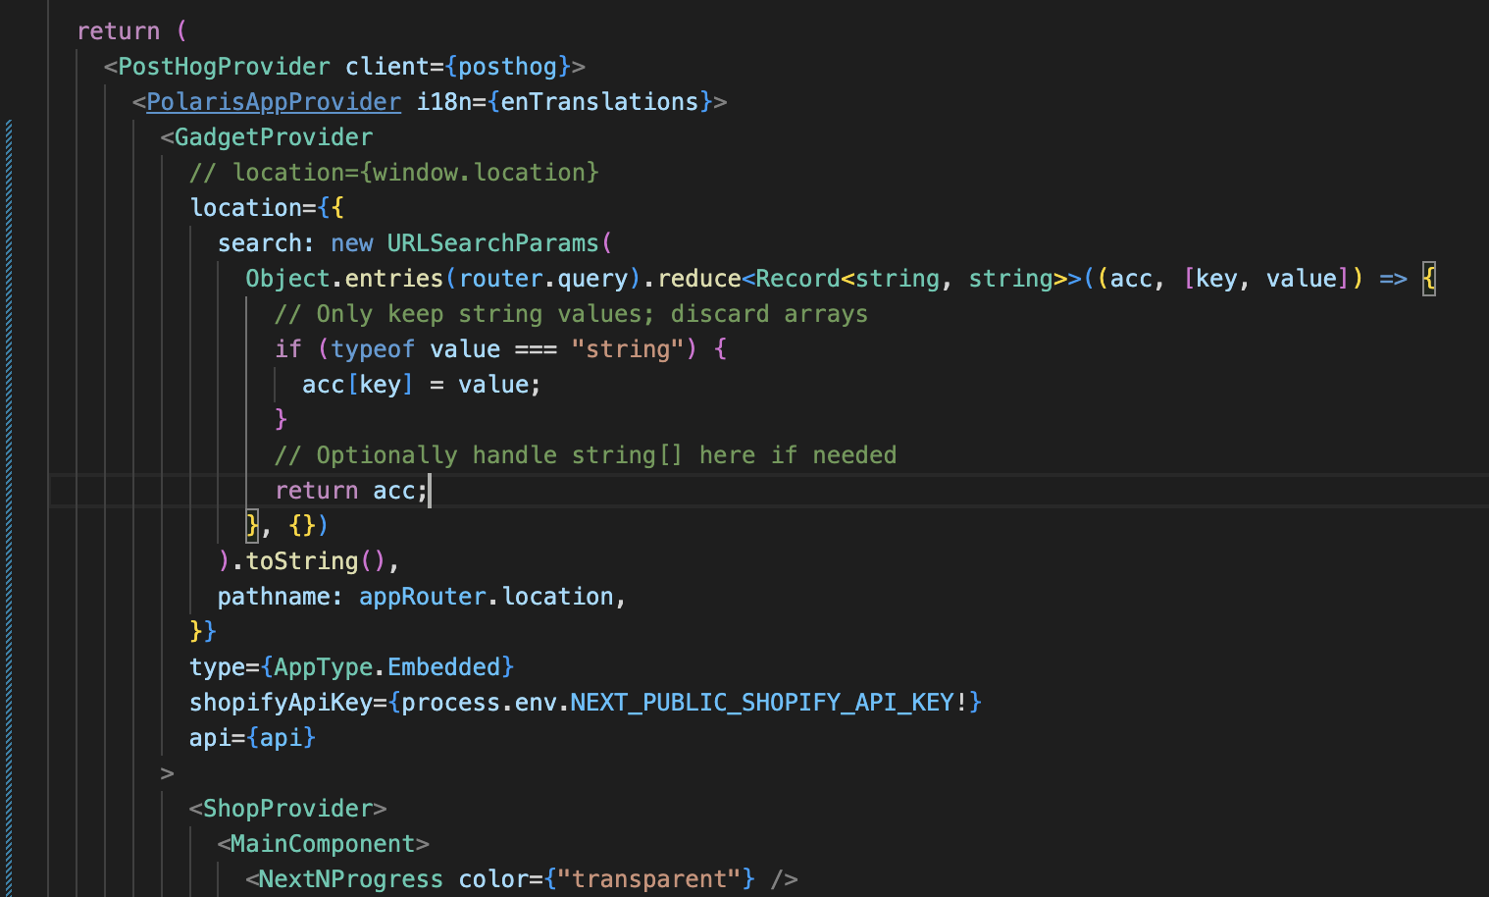Click process in process.env
Viewport: 1489px width, 897px height.
(x=451, y=703)
